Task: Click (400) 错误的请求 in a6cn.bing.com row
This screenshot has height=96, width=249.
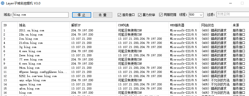Action: tap(214, 88)
